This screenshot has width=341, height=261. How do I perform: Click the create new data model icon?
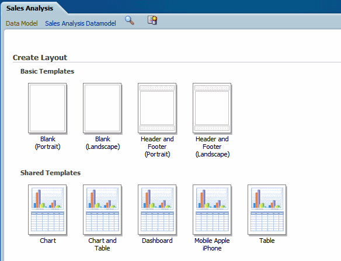click(x=152, y=20)
